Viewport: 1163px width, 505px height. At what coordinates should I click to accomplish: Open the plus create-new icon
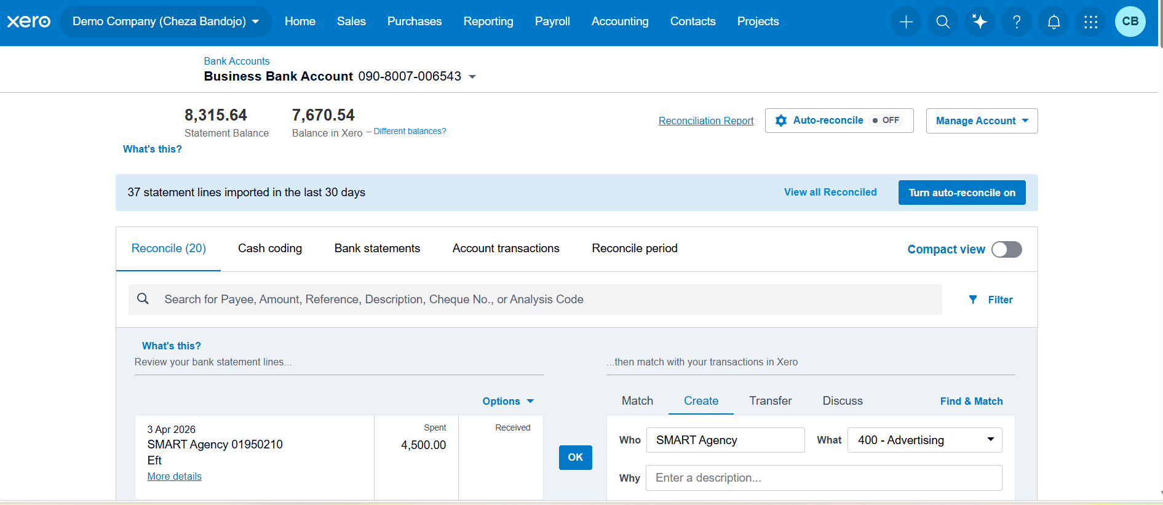[906, 22]
